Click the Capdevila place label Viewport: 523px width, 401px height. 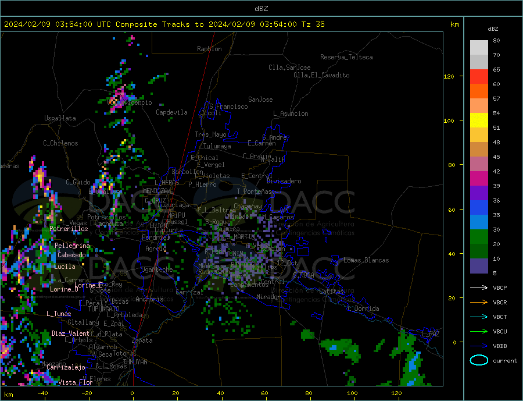(x=171, y=112)
